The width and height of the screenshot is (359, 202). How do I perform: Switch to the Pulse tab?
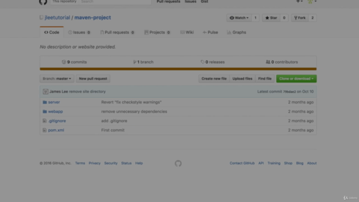[x=210, y=33]
